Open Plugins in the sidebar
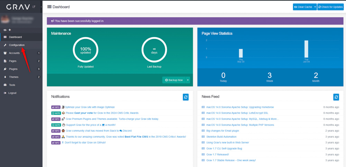 pyautogui.click(x=21, y=69)
